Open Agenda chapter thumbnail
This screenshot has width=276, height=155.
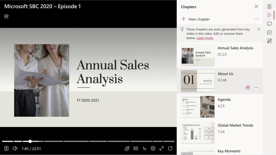tap(198, 107)
